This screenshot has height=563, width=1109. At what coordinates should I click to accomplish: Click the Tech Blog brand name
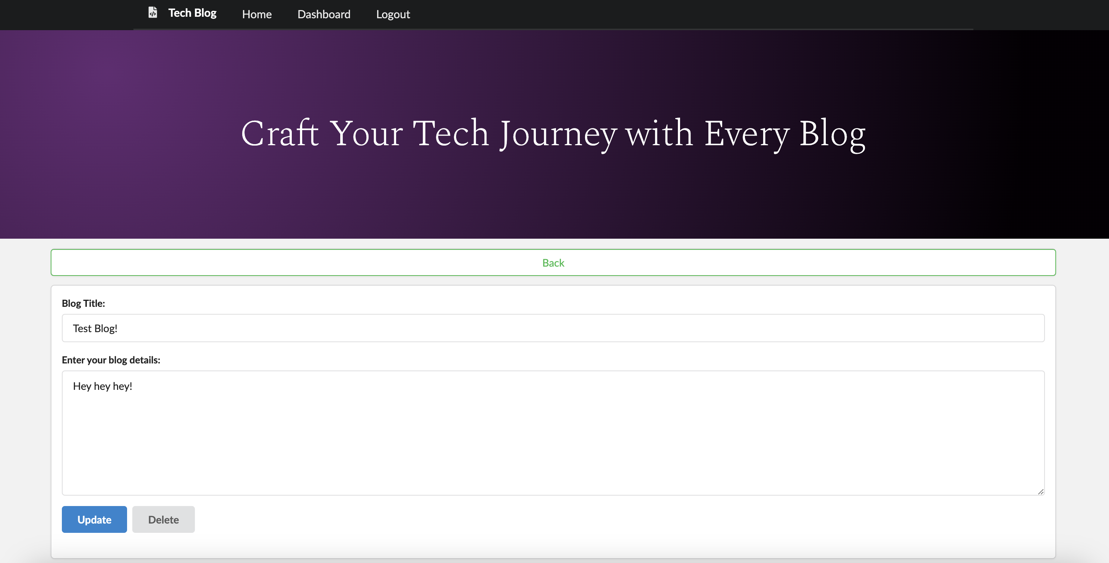pyautogui.click(x=192, y=13)
